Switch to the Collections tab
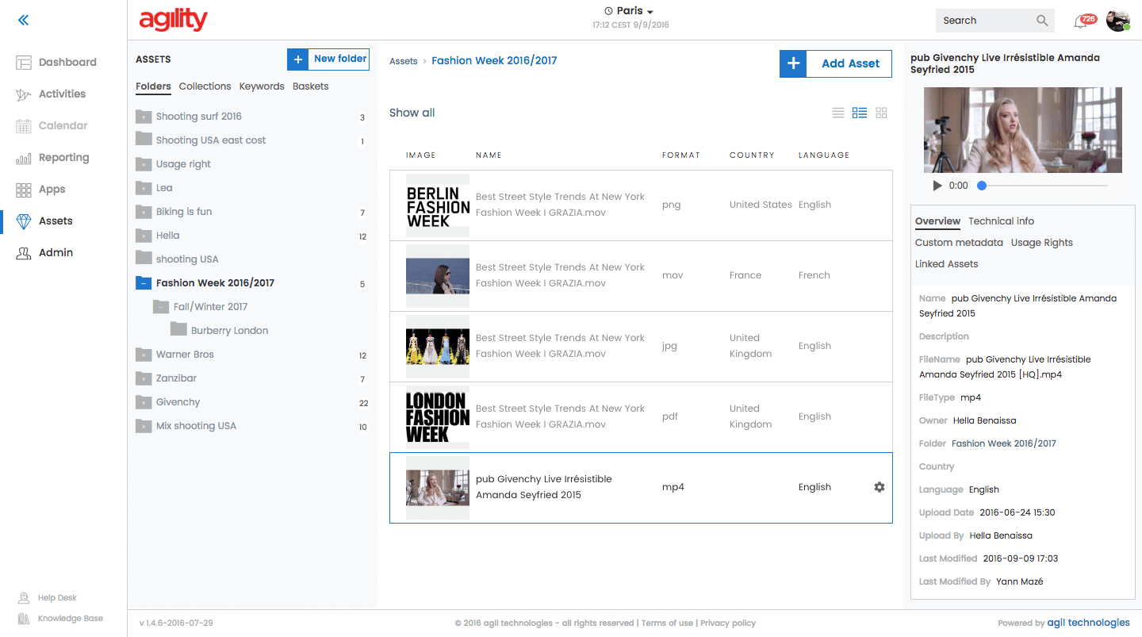The image size is (1142, 637). [205, 86]
